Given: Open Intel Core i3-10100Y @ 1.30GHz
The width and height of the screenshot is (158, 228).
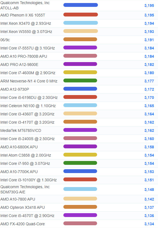Looking at the screenshot, I should tap(29, 180).
